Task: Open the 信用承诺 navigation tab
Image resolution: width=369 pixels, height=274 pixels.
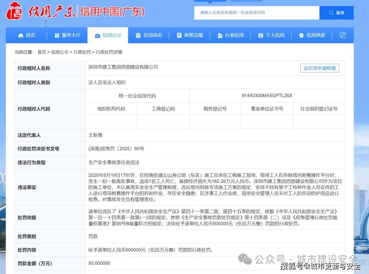Action: [x=312, y=35]
